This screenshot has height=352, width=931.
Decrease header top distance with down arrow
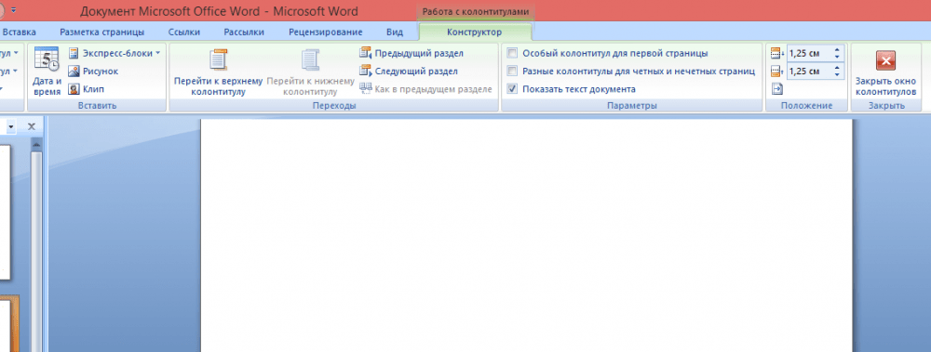coord(837,57)
